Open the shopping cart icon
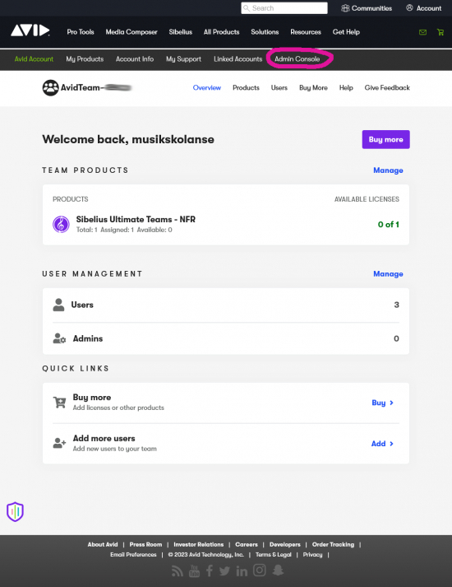 [440, 32]
